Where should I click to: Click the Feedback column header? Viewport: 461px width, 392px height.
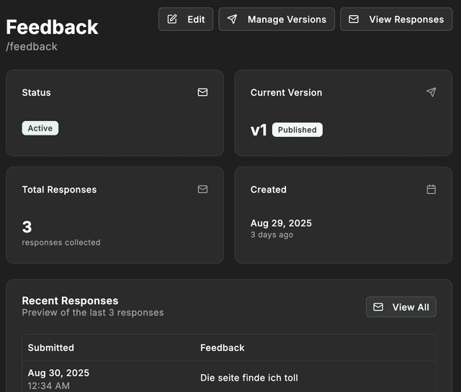tap(223, 347)
